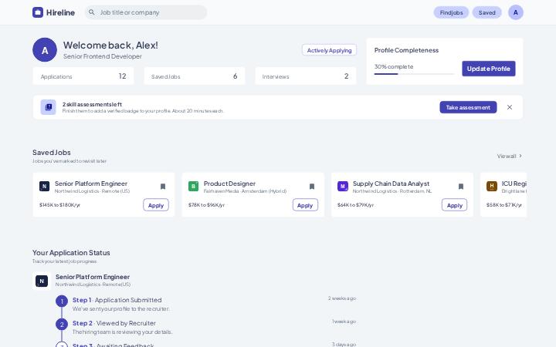
Task: Open the Find jobs nav item
Action: [451, 12]
